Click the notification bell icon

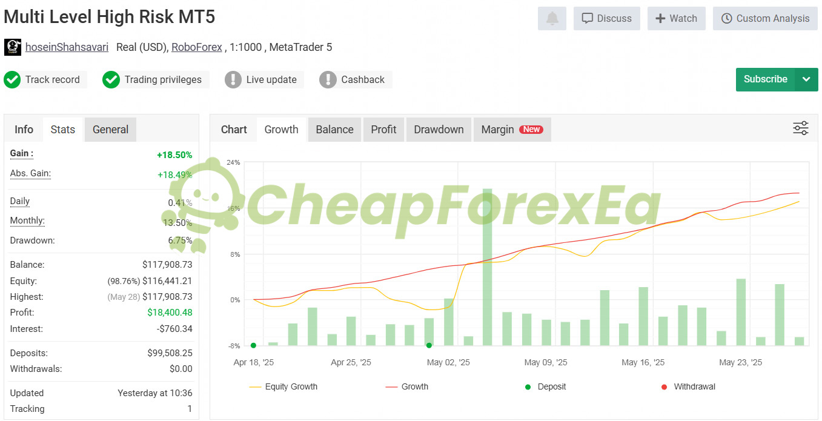(x=552, y=18)
